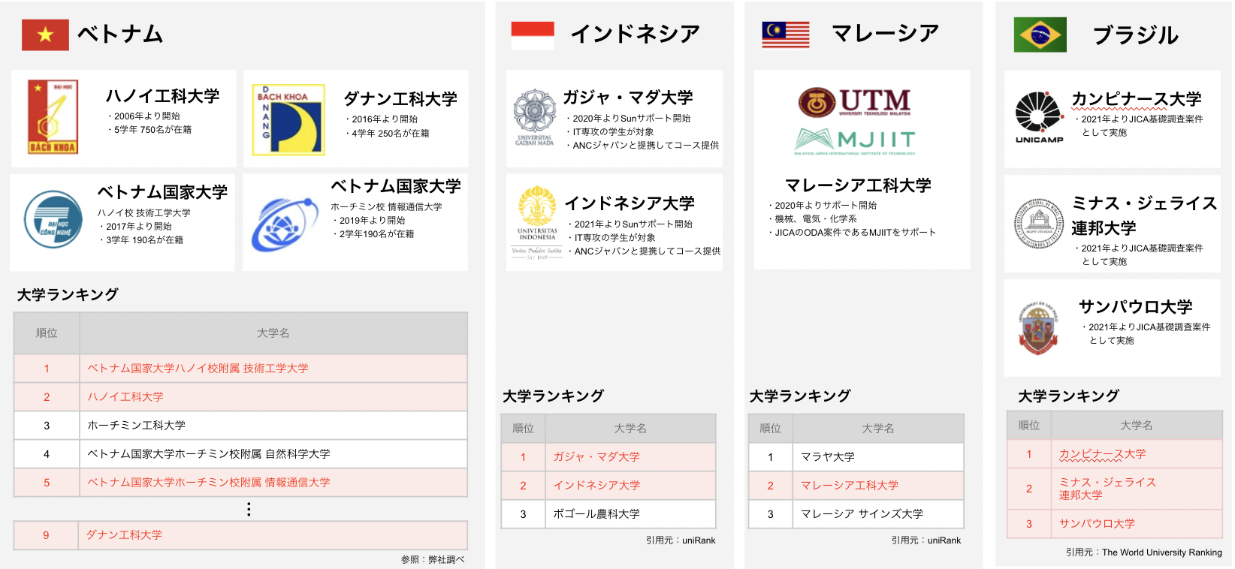Click the line "機械、電気・化学系"
This screenshot has height=569, width=1235.
click(812, 219)
